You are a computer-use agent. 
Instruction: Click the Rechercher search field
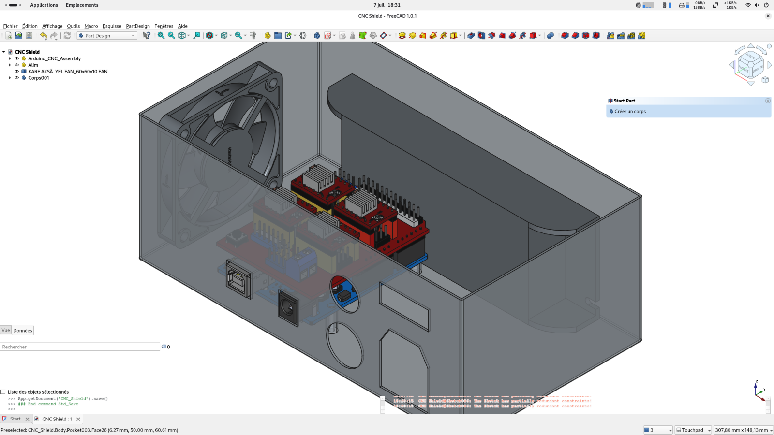click(x=80, y=347)
